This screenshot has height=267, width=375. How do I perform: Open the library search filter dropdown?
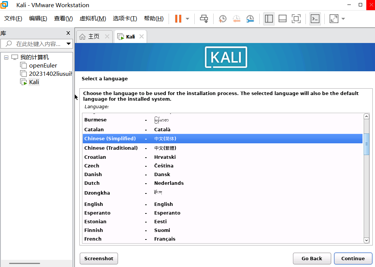coord(69,44)
